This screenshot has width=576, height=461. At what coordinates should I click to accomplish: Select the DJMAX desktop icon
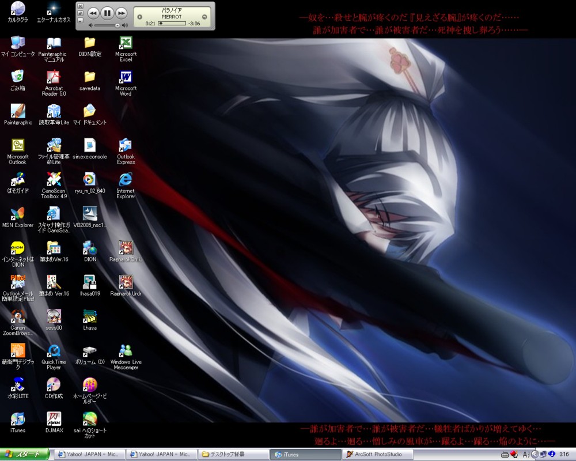[54, 422]
